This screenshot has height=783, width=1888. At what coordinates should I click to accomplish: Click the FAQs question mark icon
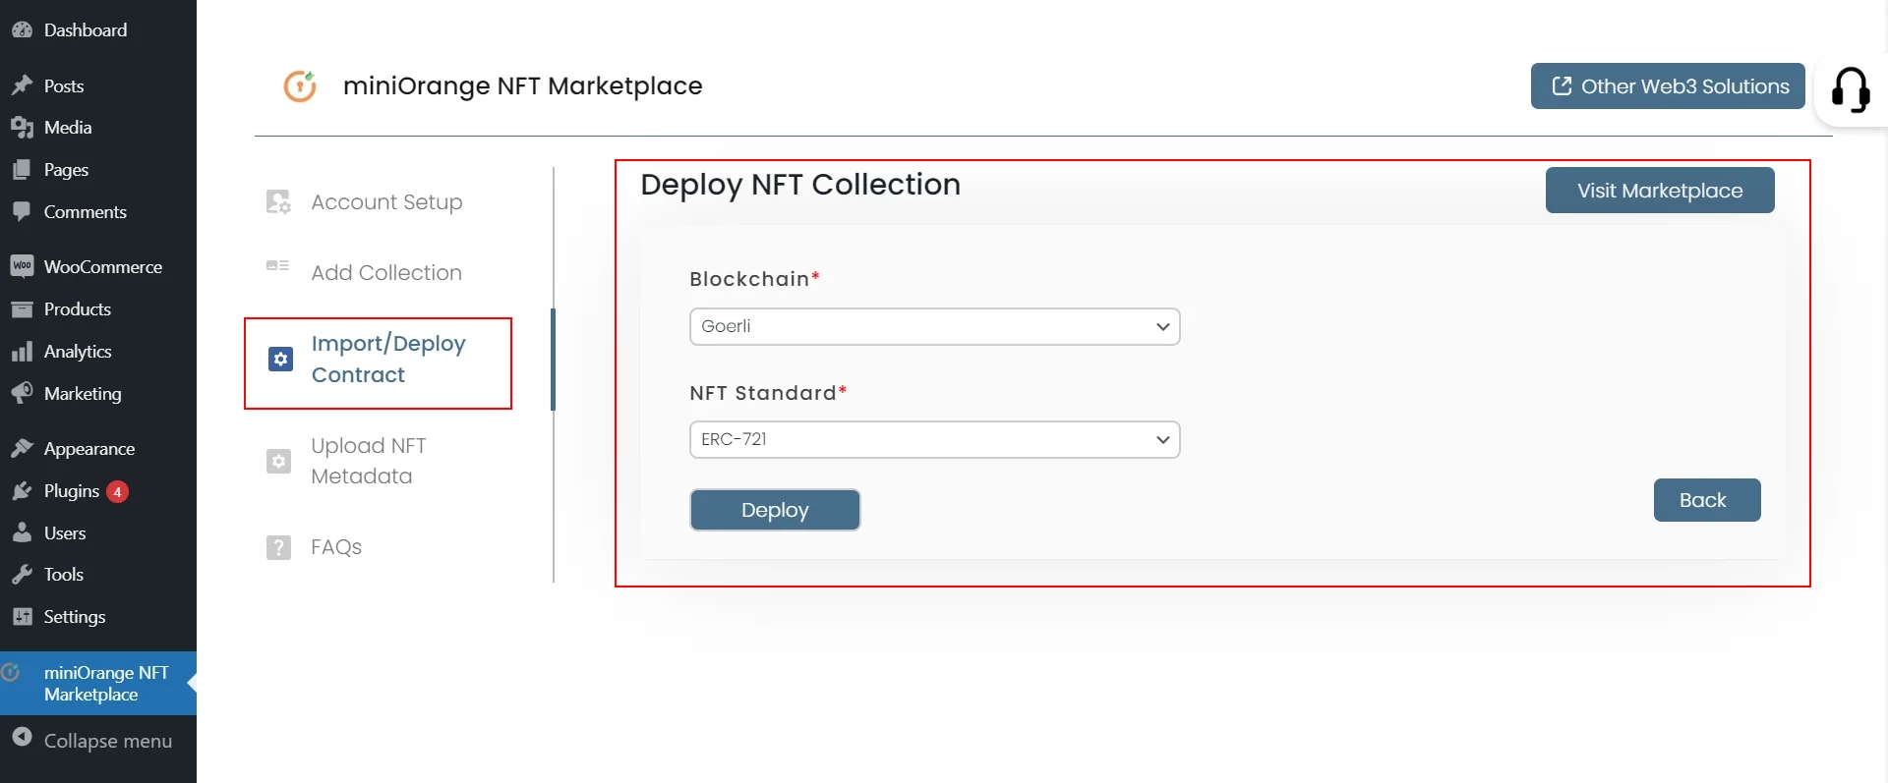(278, 547)
